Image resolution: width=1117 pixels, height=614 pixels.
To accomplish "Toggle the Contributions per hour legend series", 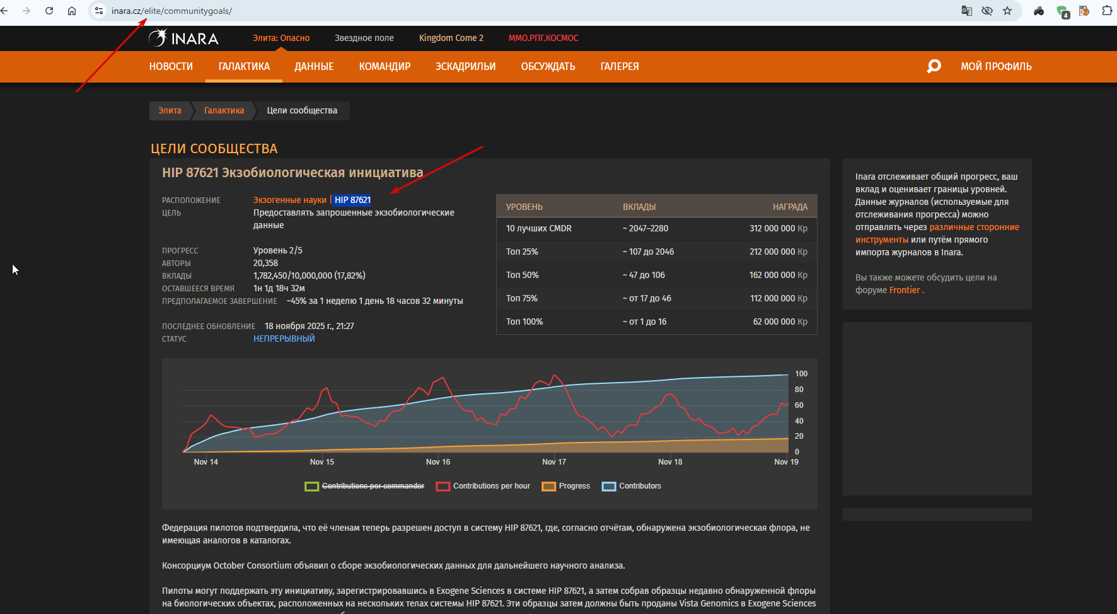I will (x=491, y=486).
